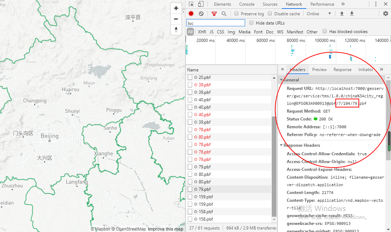Image resolution: width=391 pixels, height=232 pixels.
Task: Filter requests by CSS
Action: tap(221, 32)
